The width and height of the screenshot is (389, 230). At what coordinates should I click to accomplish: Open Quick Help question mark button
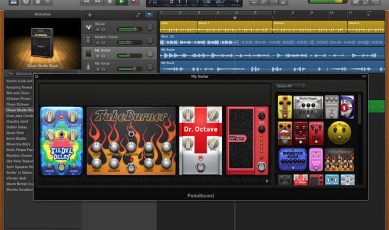(25, 2)
